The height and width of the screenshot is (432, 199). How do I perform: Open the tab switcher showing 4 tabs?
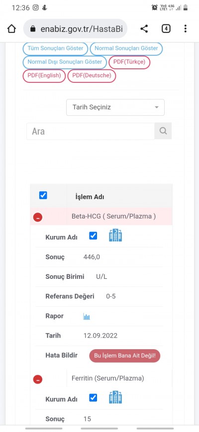[x=166, y=28]
